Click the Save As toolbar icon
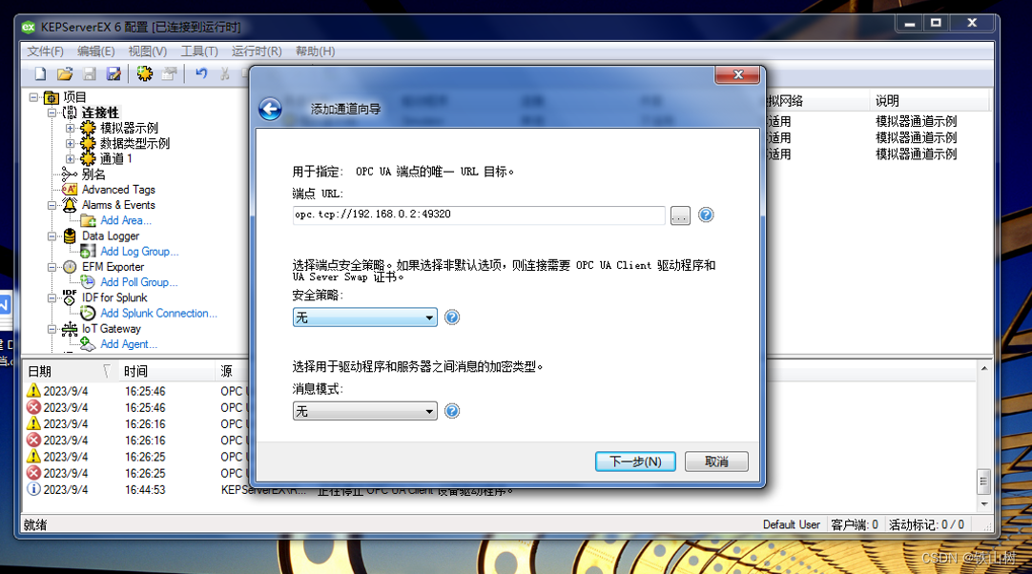This screenshot has height=574, width=1032. click(113, 73)
